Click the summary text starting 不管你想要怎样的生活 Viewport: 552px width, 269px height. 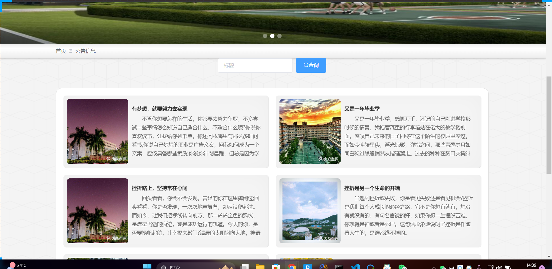196,136
